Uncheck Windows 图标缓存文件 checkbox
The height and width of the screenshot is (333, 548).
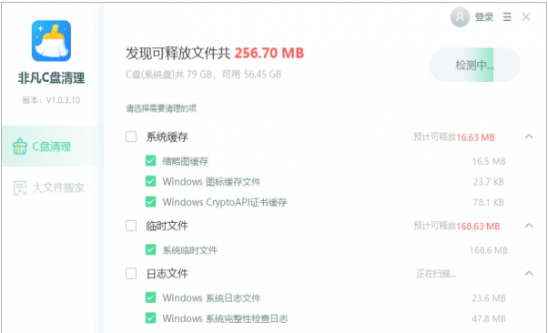(x=150, y=181)
